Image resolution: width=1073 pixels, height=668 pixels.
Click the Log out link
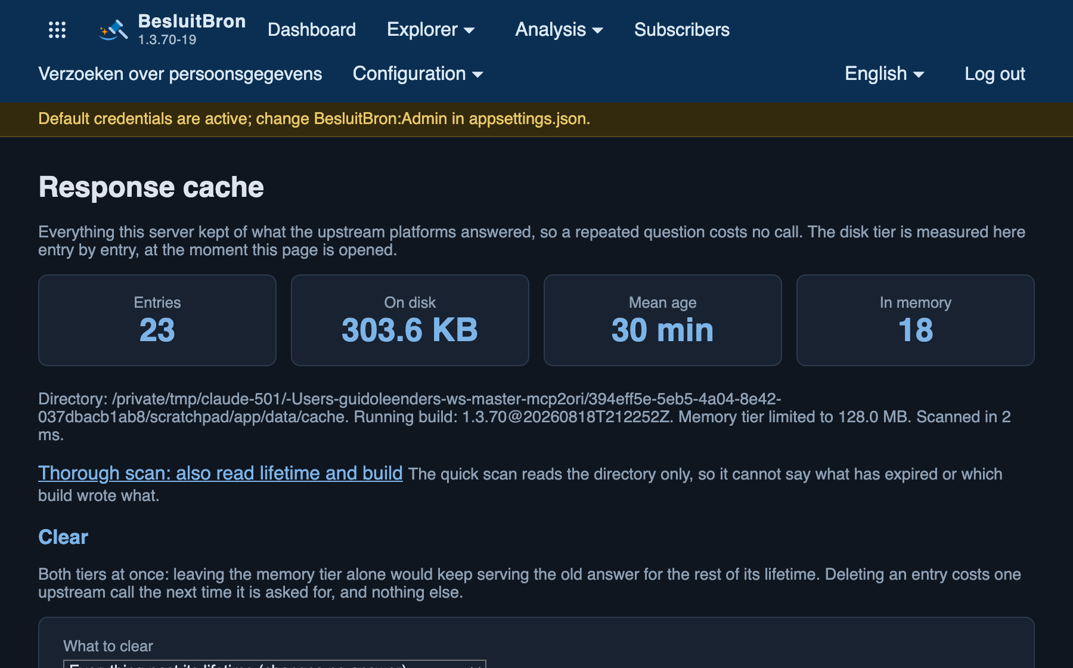[995, 74]
